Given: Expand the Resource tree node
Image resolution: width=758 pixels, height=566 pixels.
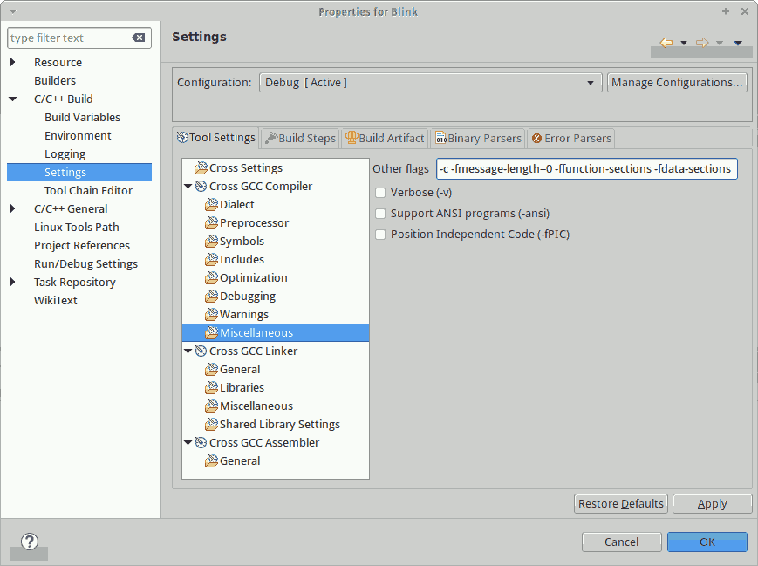Looking at the screenshot, I should 13,63.
